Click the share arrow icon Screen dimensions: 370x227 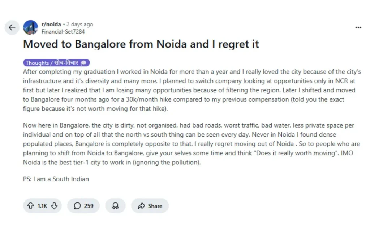[141, 206]
